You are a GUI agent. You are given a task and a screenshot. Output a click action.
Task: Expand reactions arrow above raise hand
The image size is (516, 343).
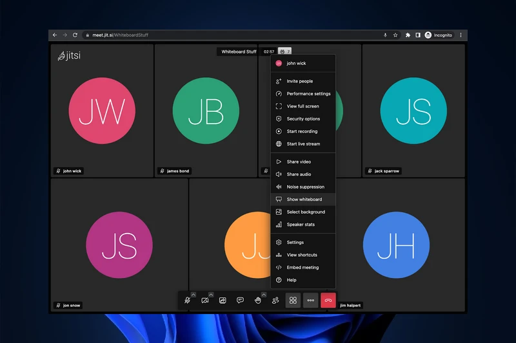pos(264,294)
